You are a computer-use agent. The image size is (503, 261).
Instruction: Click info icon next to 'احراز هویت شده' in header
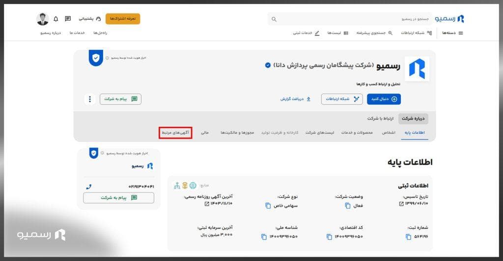(107, 58)
